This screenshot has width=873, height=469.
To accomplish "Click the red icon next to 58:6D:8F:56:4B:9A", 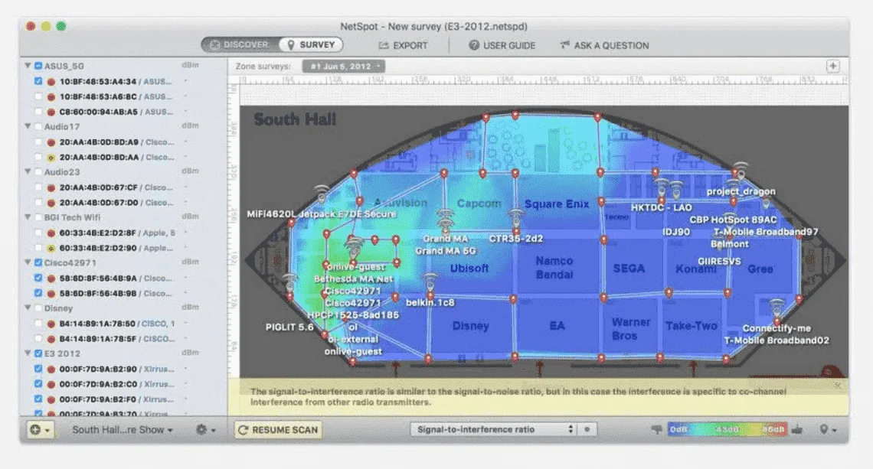I will (51, 278).
